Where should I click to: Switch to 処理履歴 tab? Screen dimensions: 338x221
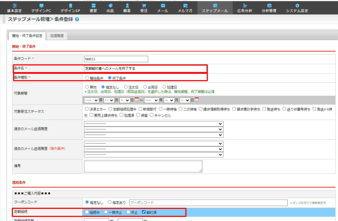pos(57,36)
